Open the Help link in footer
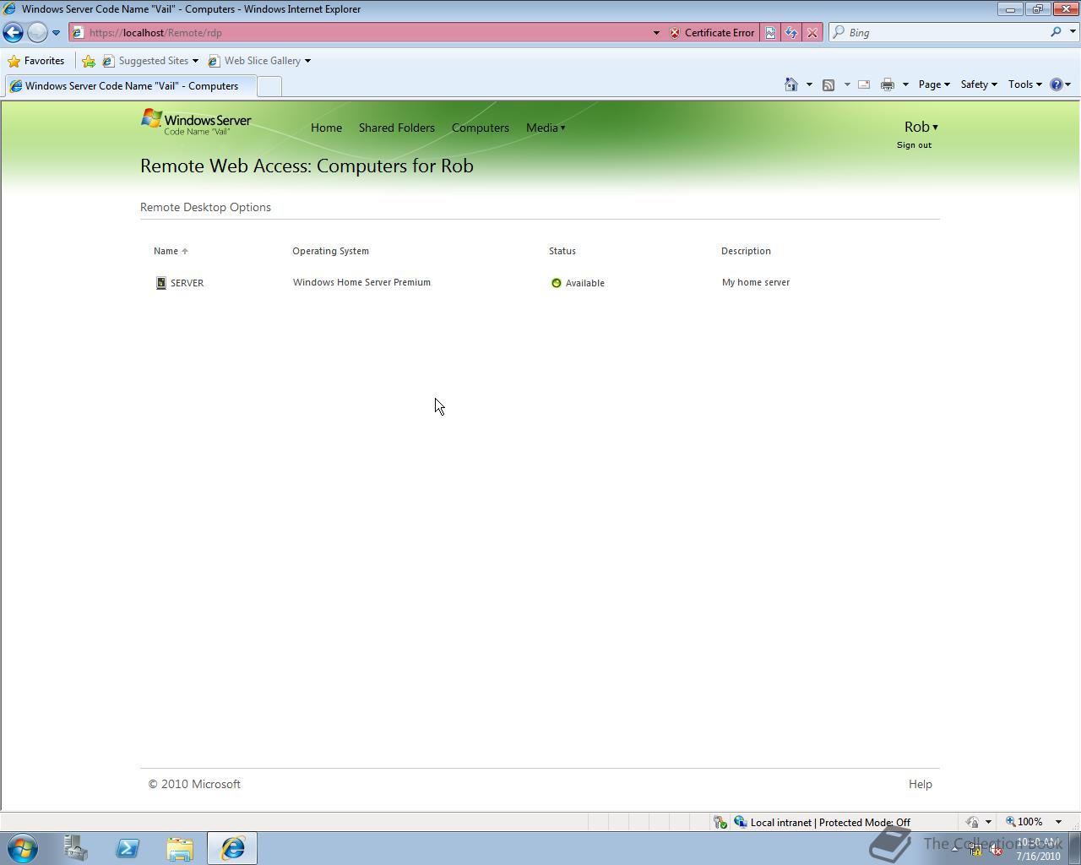Viewport: 1081px width, 865px height. pyautogui.click(x=920, y=784)
